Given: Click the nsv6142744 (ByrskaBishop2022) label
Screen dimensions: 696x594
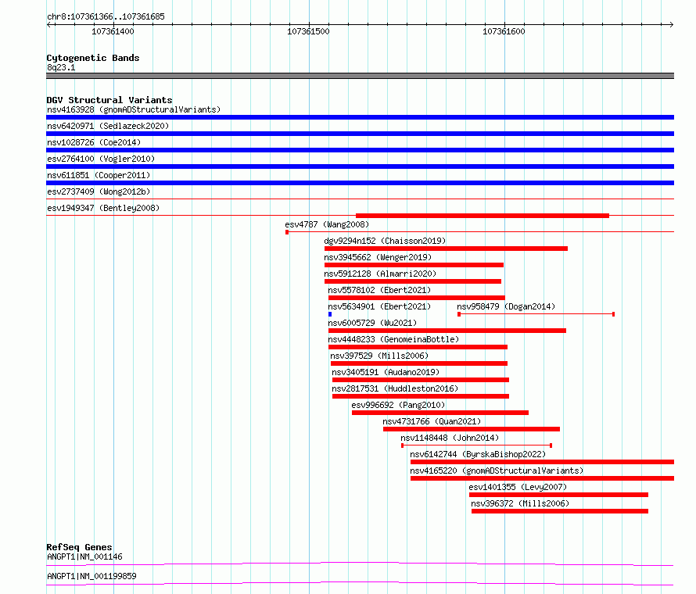Looking at the screenshot, I should (x=478, y=454).
